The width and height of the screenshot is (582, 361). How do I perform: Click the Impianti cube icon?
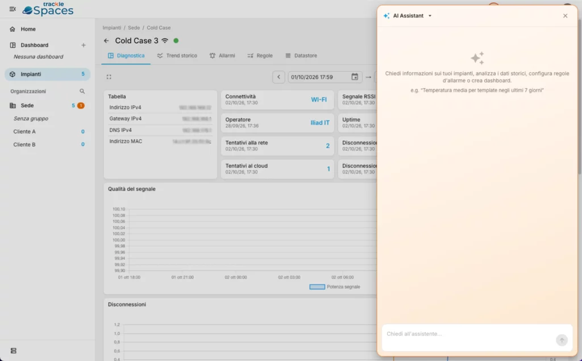point(13,74)
